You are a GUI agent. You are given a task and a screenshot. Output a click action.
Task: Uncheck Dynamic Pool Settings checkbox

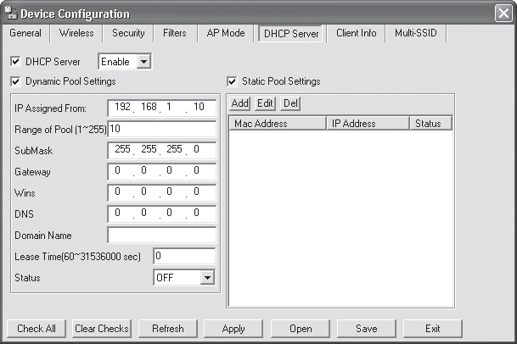[15, 81]
